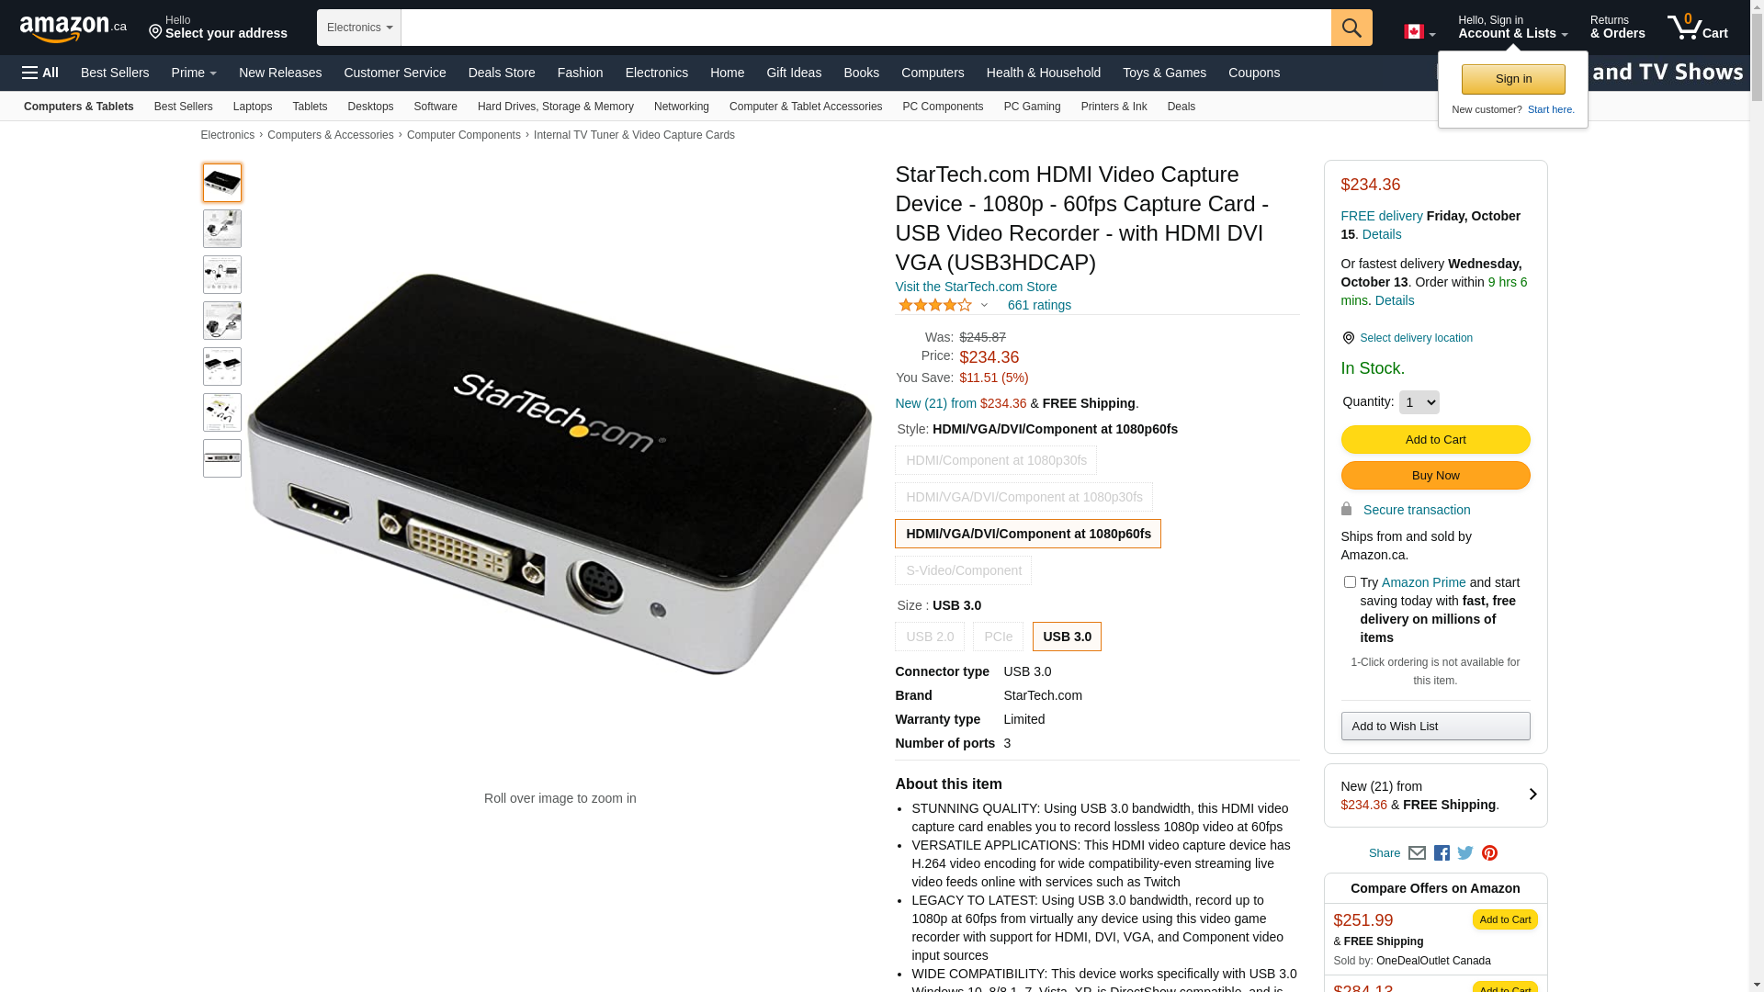Go to Amazon.ca home via logo
The image size is (1764, 992).
point(73,28)
